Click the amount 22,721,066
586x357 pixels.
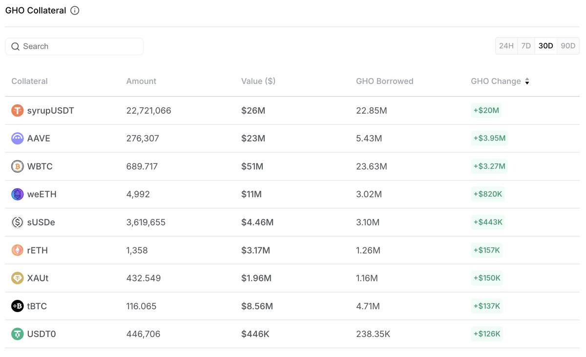149,111
